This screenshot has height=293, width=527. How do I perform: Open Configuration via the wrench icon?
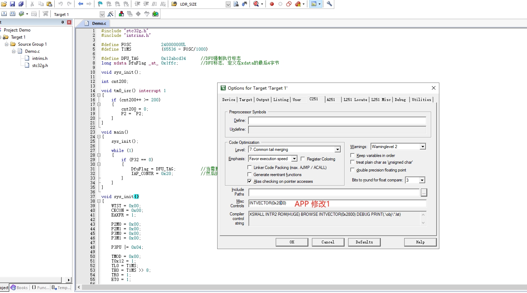329,4
